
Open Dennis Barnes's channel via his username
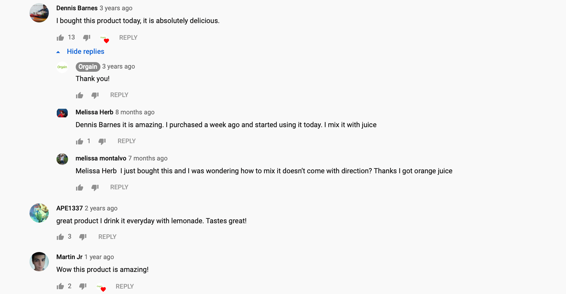(x=77, y=8)
